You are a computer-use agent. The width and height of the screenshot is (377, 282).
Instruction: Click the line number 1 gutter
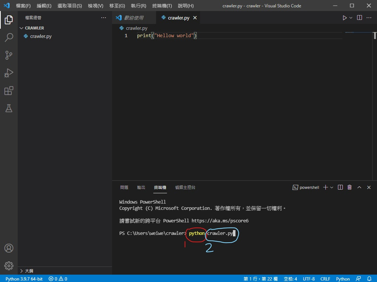(126, 36)
